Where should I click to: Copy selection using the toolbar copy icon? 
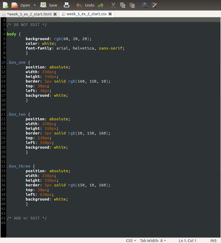click(x=122, y=5)
